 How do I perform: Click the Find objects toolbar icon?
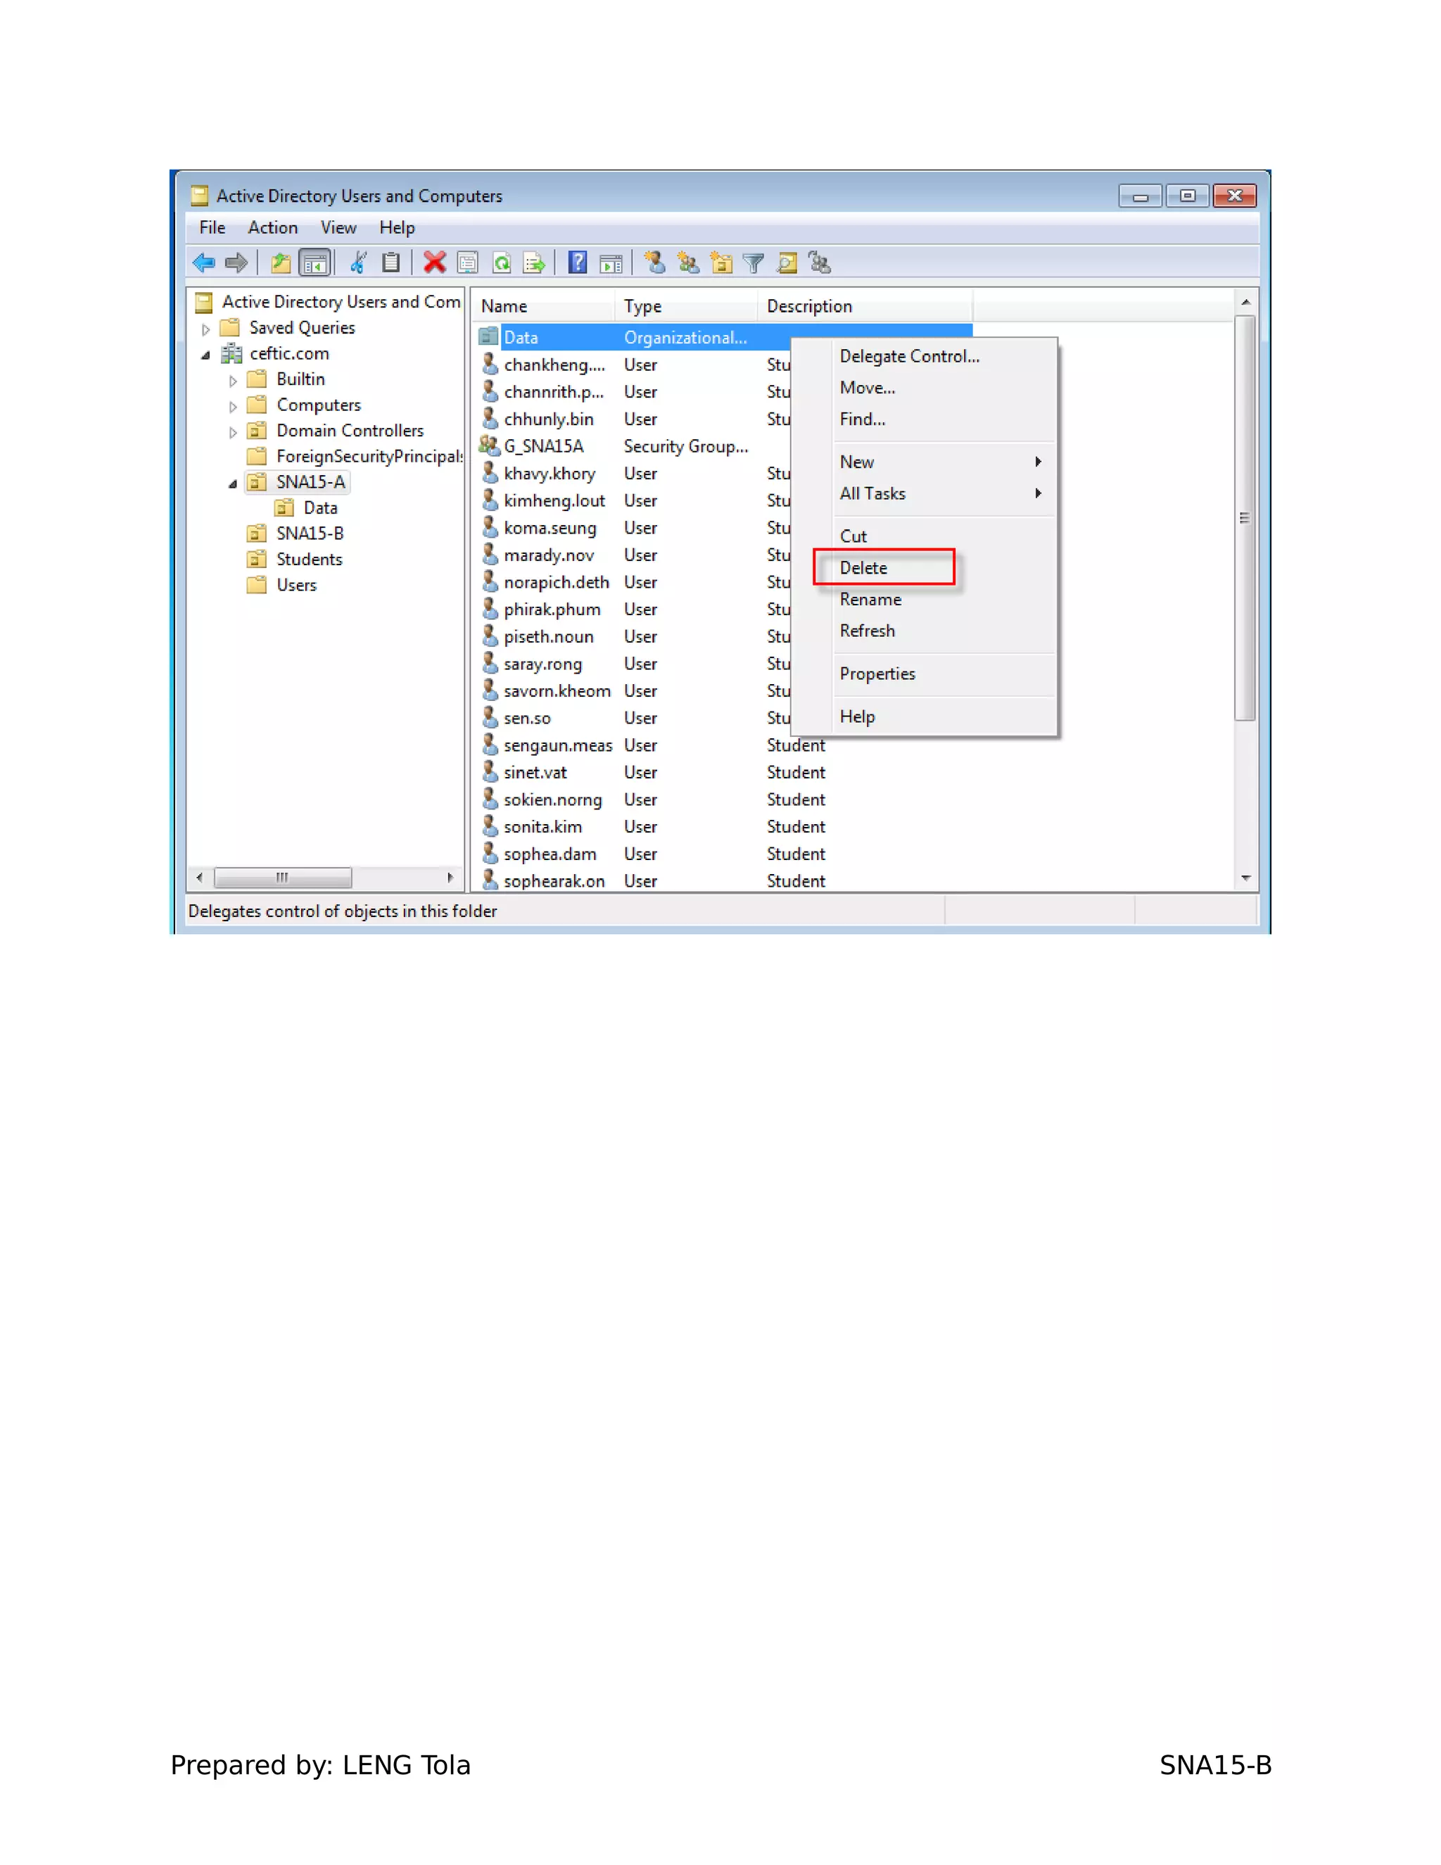[x=787, y=263]
